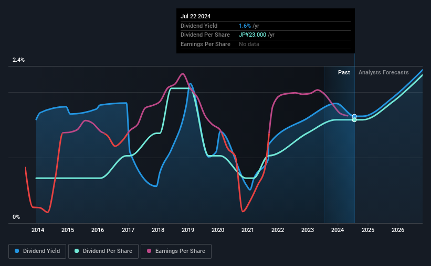Click the No data earnings tooltip value
The height and width of the screenshot is (266, 431).
pyautogui.click(x=249, y=44)
